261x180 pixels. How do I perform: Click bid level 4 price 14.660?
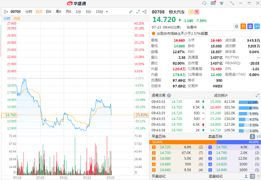click(x=165, y=164)
